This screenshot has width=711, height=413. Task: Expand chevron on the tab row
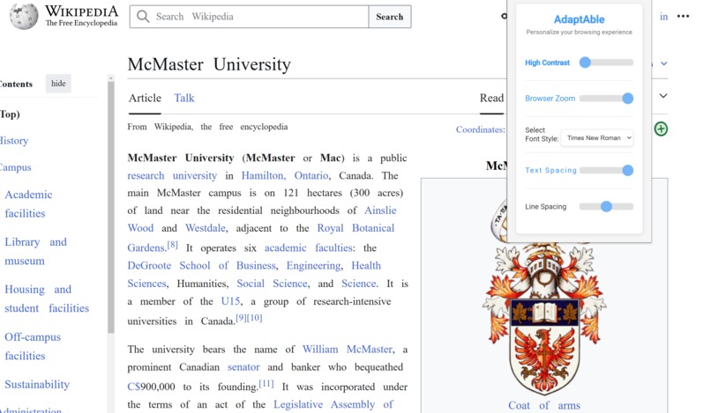[x=663, y=96]
